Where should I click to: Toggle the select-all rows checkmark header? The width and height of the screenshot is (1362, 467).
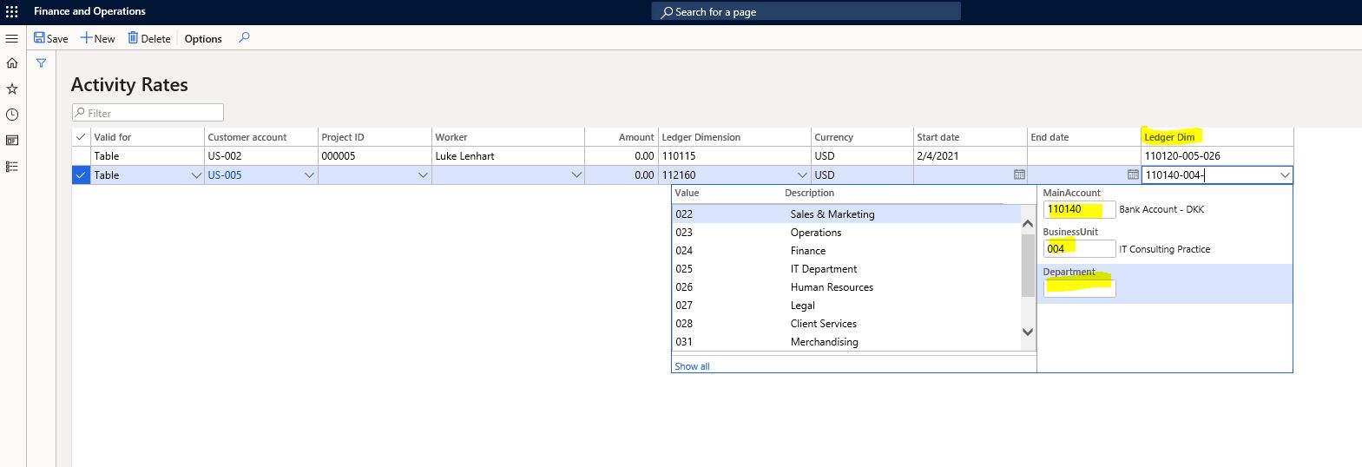[x=81, y=136]
